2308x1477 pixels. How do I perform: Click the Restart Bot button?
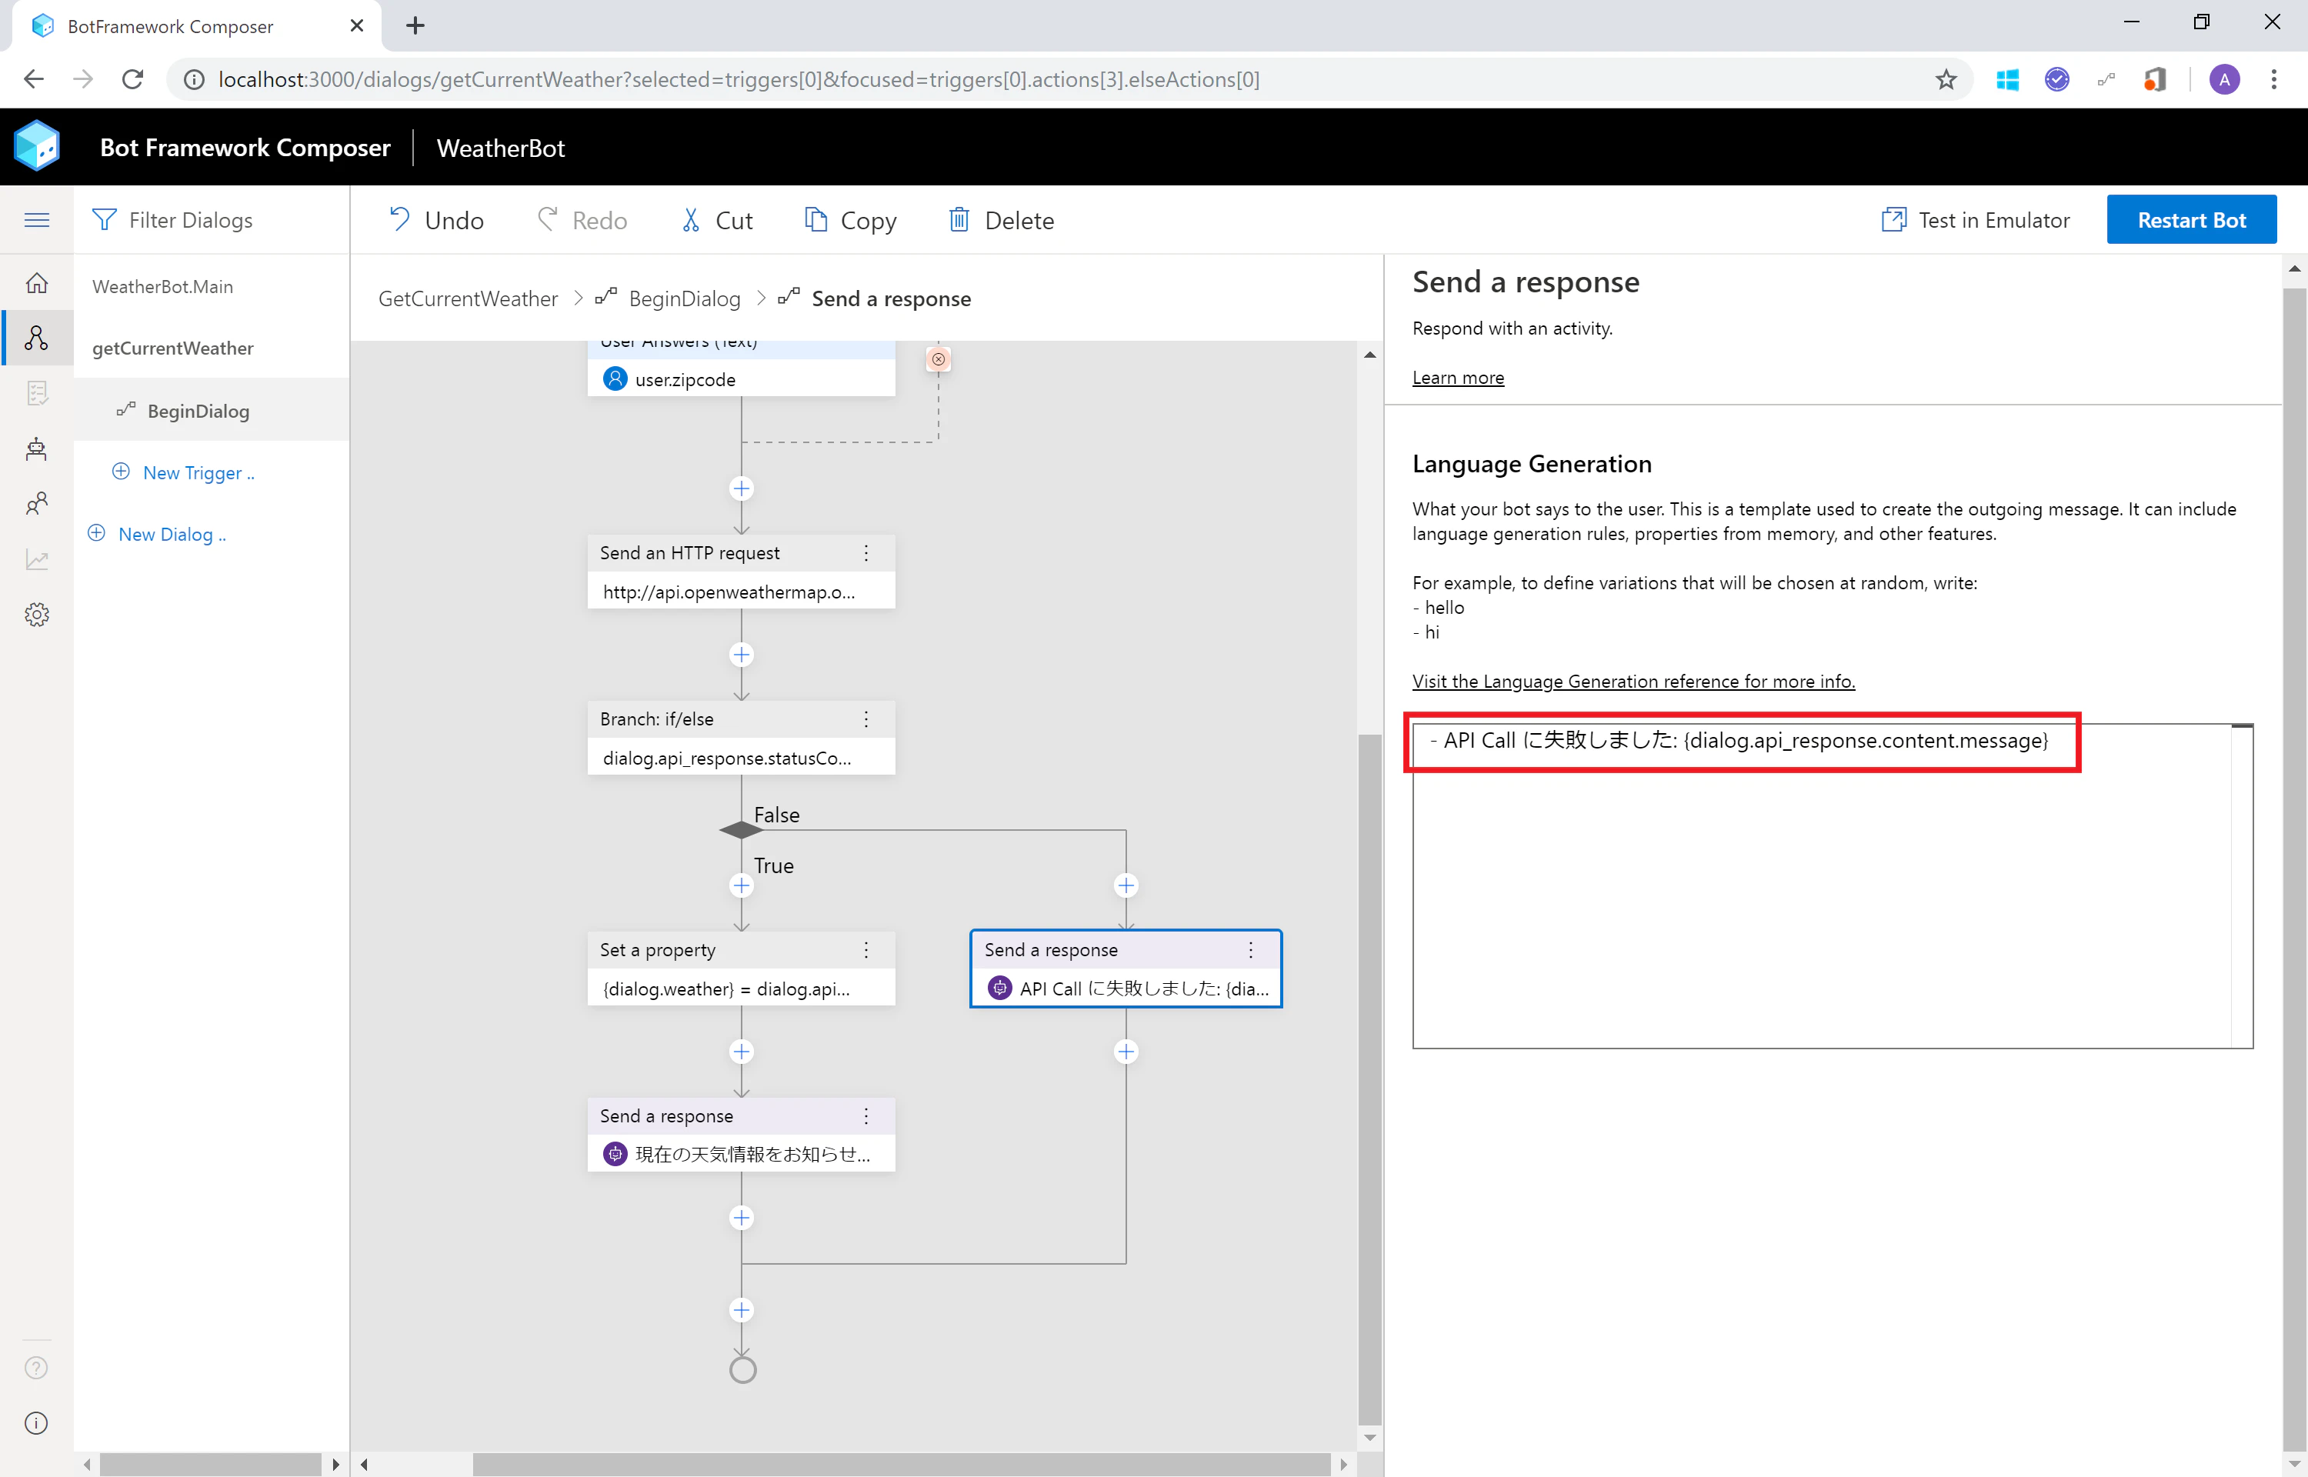pos(2191,220)
